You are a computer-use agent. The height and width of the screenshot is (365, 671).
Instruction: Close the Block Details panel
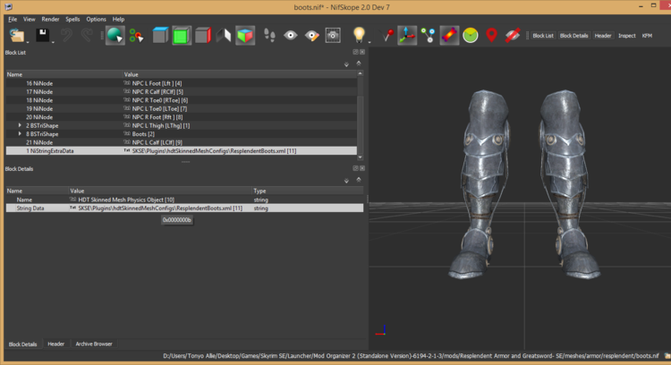(362, 168)
